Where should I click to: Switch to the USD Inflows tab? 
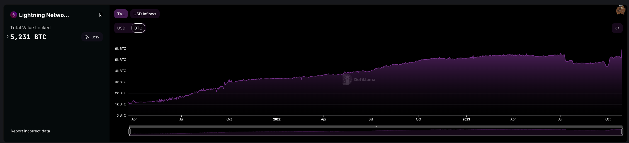pos(145,14)
